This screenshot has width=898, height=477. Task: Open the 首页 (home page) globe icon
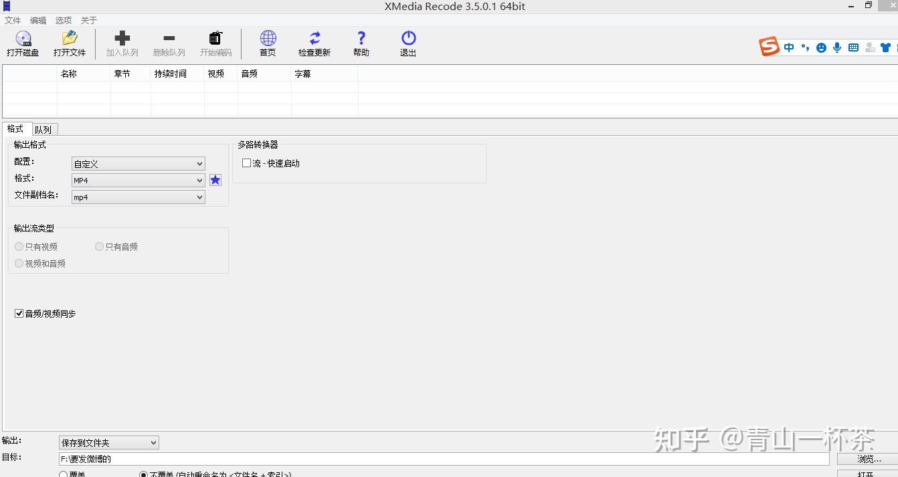pyautogui.click(x=268, y=38)
